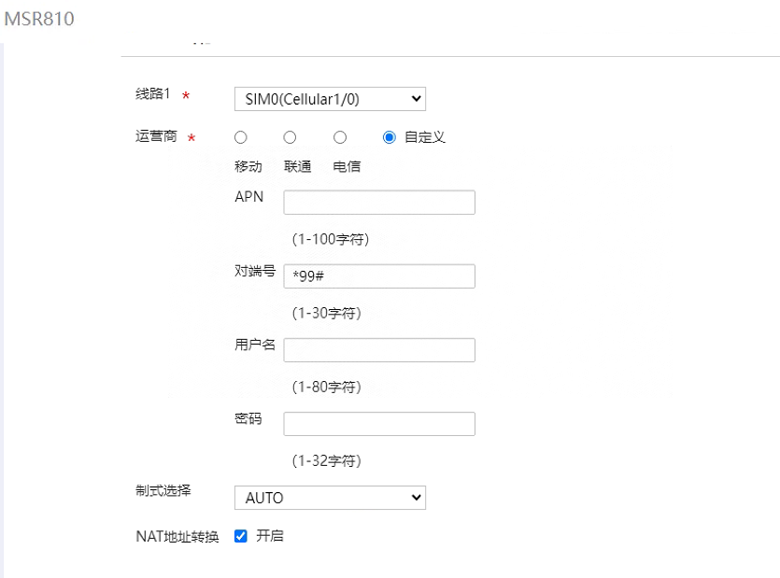Click the 用户名 text field
Viewport: 780px width, 578px height.
click(x=378, y=350)
